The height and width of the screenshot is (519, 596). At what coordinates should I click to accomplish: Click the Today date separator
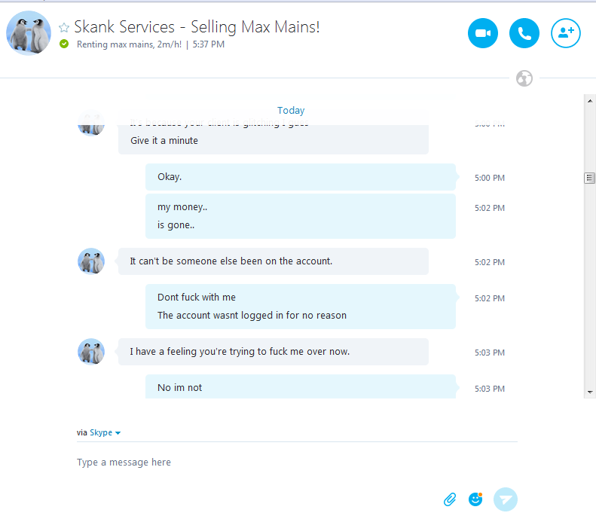click(291, 110)
